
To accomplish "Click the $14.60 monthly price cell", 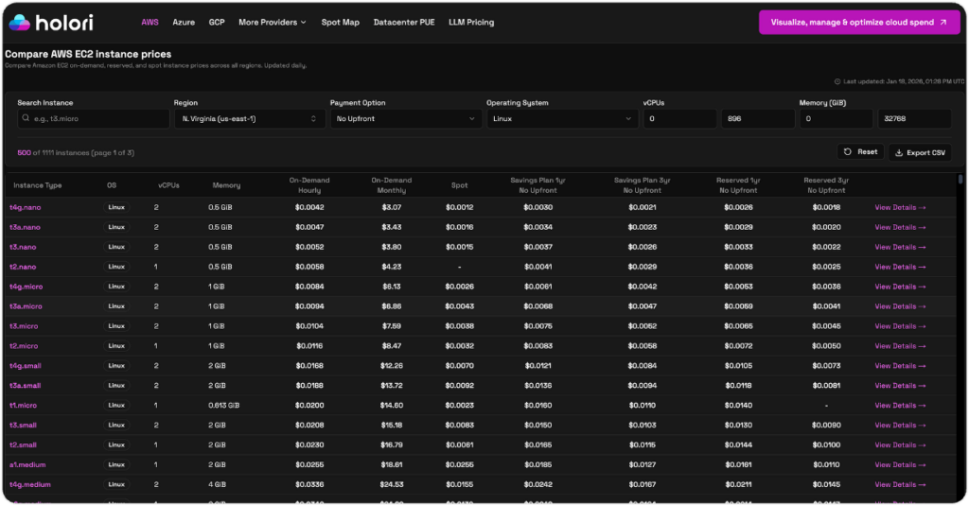I will 391,405.
